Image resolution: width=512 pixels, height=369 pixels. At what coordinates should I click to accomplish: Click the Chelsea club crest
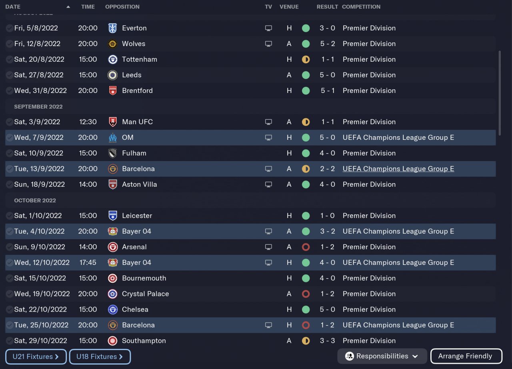pos(112,309)
